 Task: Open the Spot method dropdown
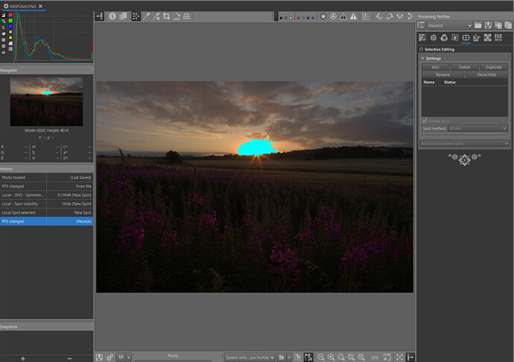[x=477, y=129]
